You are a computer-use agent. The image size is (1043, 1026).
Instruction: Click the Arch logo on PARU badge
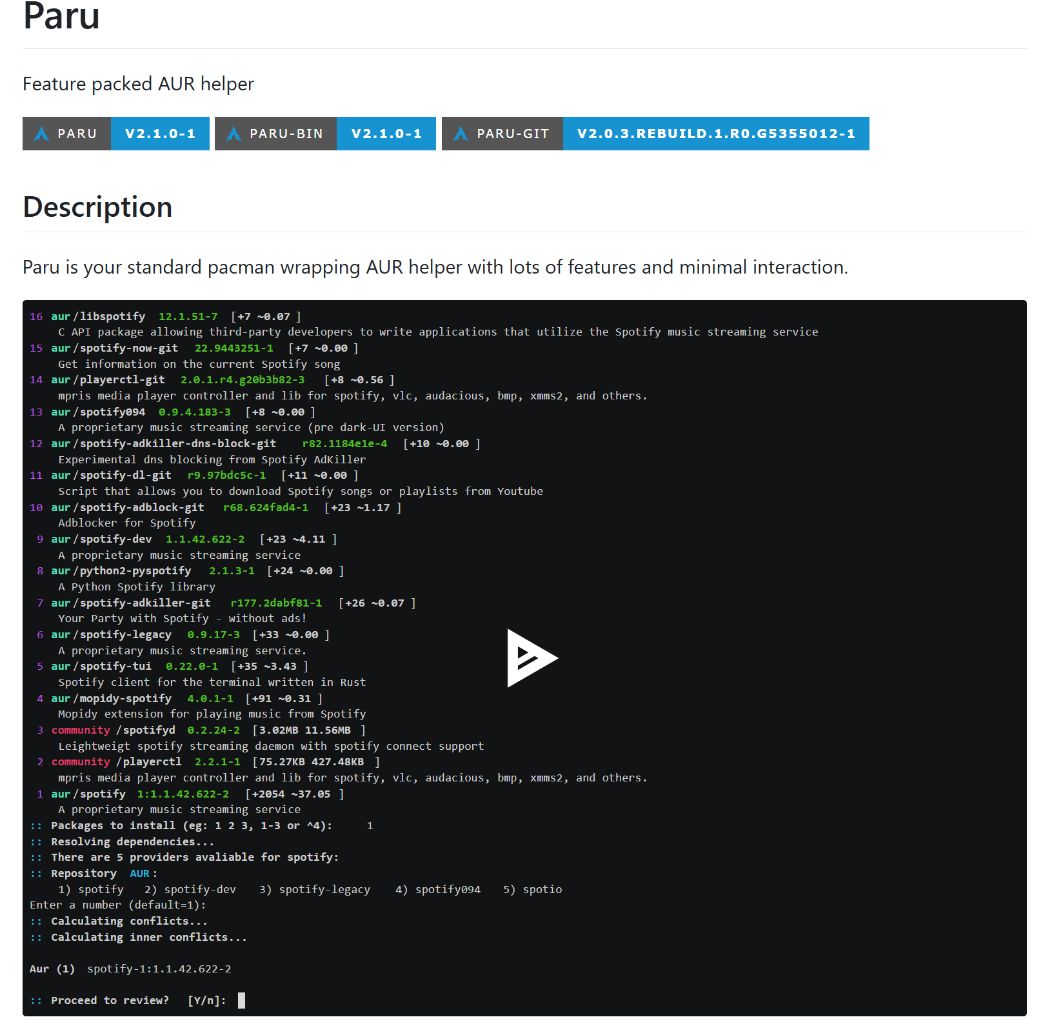coord(42,134)
